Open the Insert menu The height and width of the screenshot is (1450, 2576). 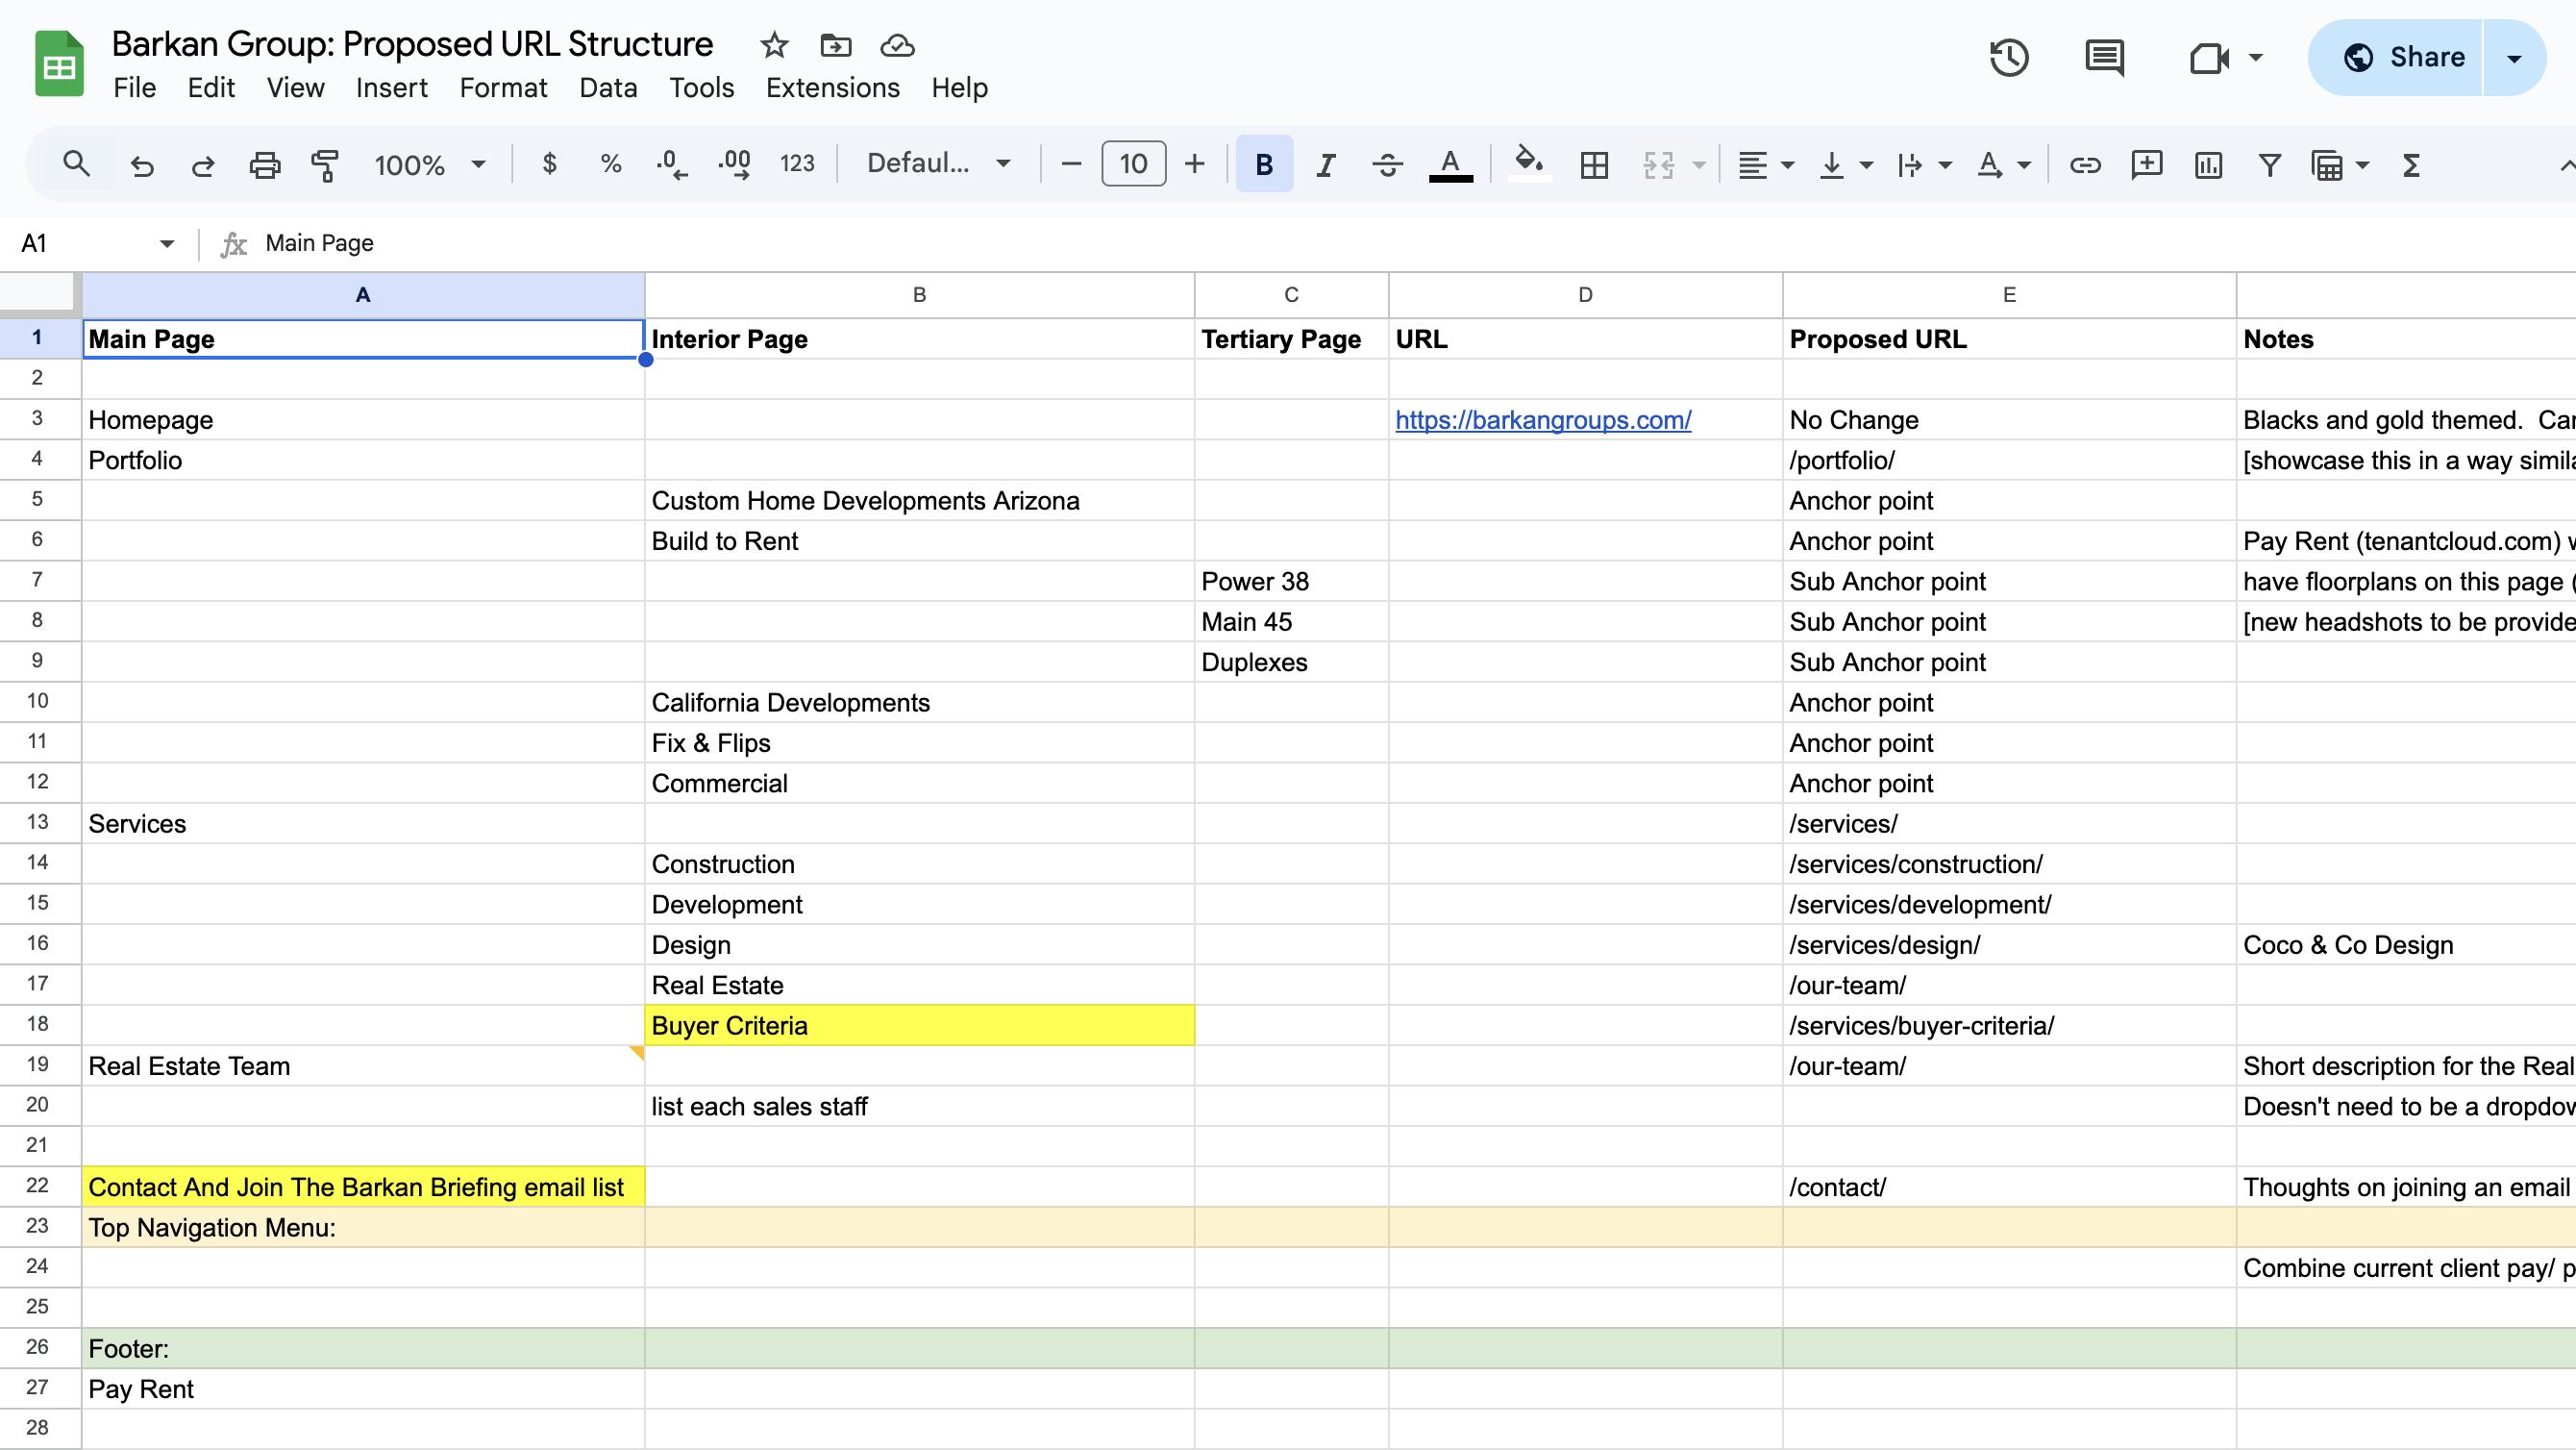click(x=392, y=88)
